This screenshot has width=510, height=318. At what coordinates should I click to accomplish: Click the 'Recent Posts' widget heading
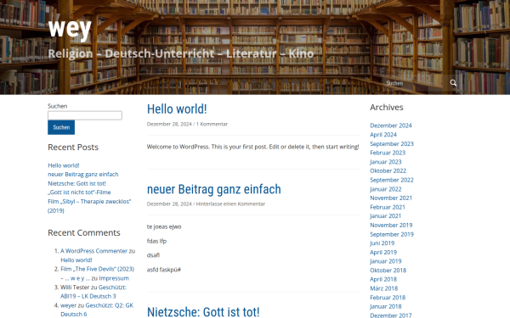pyautogui.click(x=73, y=148)
